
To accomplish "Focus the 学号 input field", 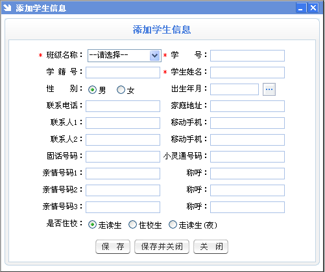I will click(247, 56).
